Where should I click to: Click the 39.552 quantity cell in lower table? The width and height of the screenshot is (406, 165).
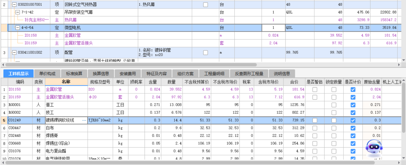(172, 90)
